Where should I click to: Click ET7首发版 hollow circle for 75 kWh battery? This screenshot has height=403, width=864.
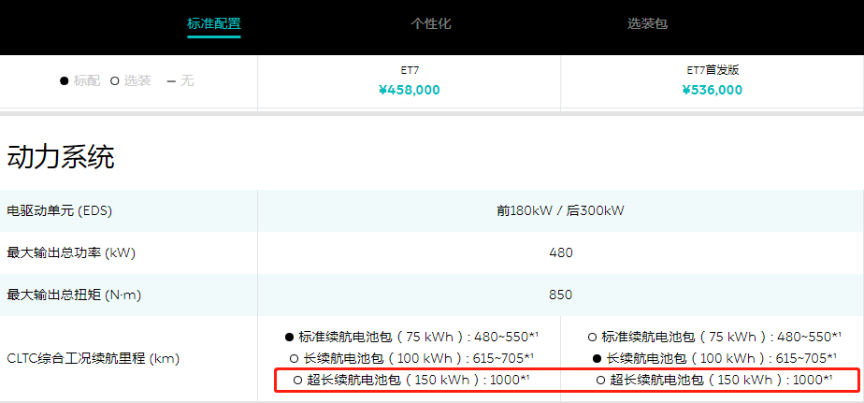tap(593, 337)
